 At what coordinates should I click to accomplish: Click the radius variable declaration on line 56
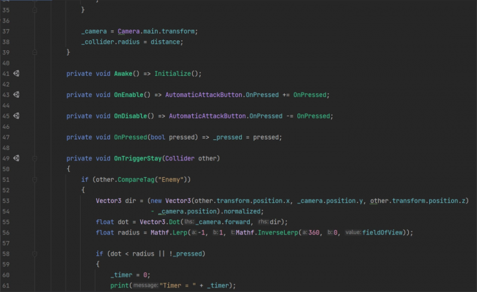tap(129, 233)
